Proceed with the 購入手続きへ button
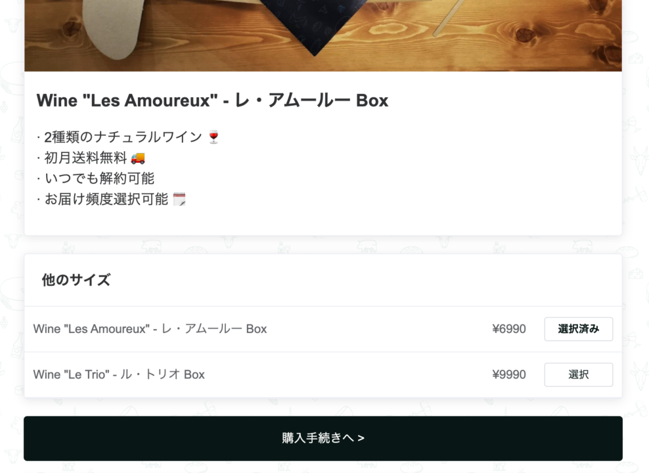 (323, 438)
